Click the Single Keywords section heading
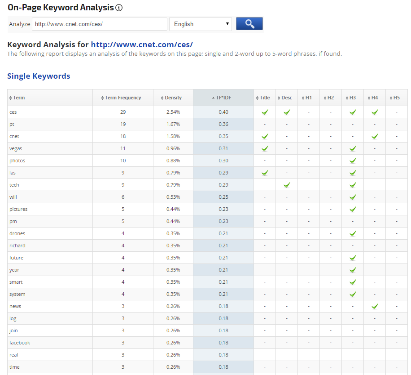Screen dimensions: 411x375 click(39, 76)
